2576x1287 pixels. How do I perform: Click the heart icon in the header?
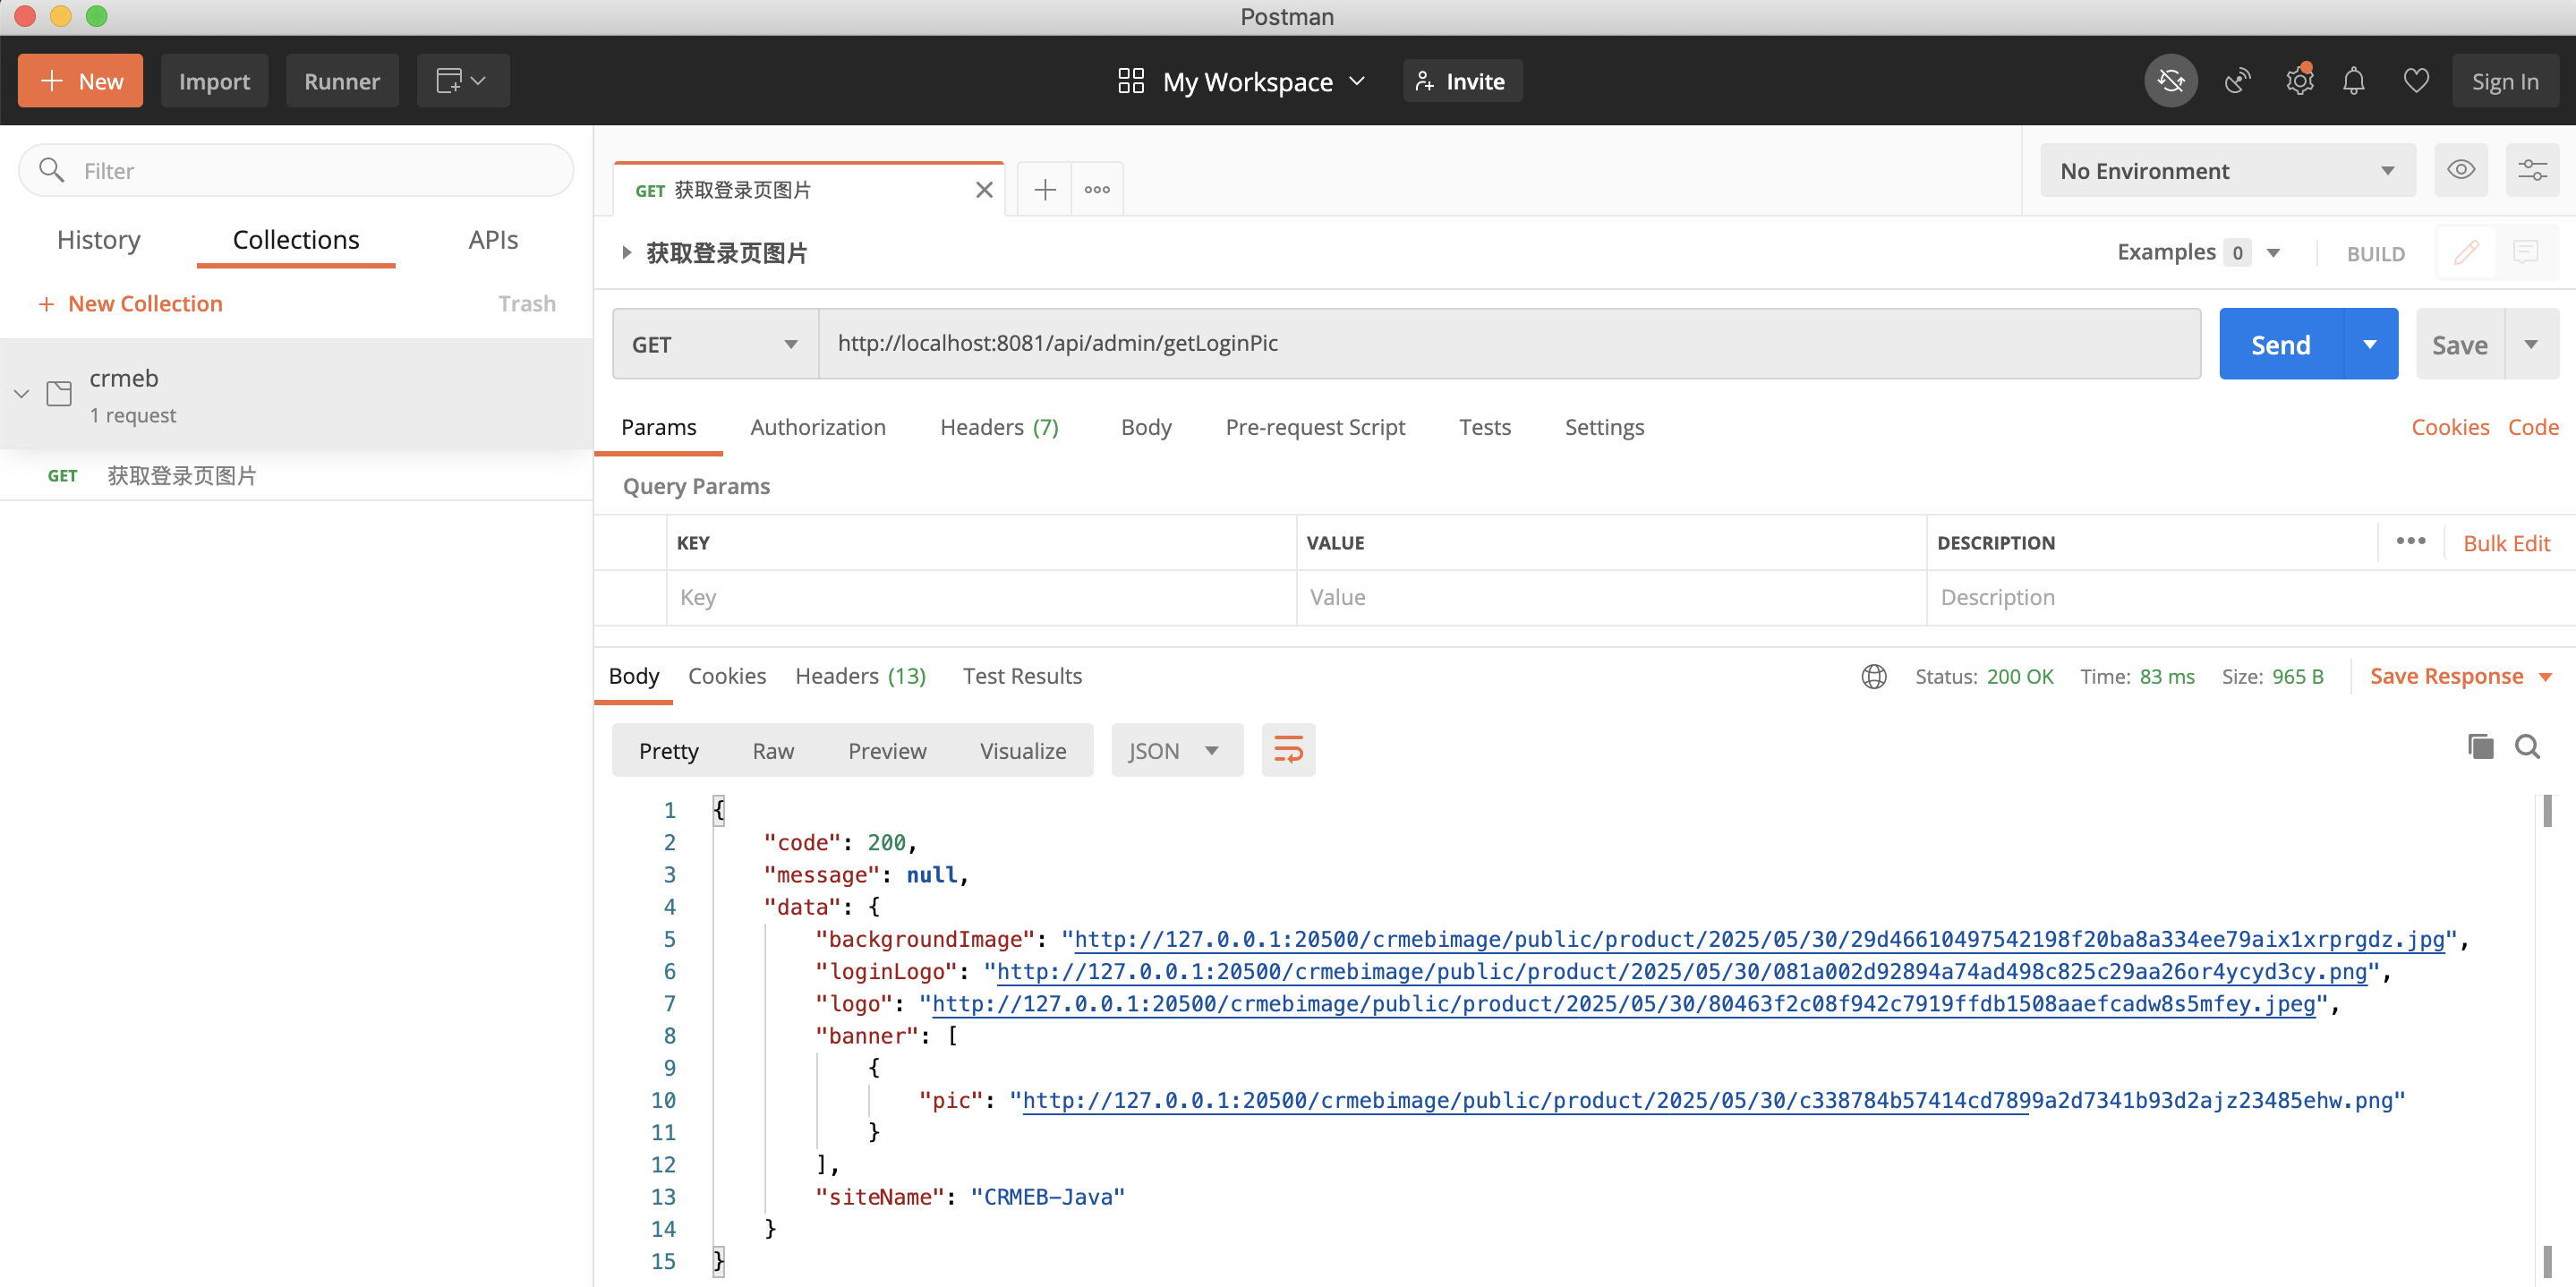2416,81
